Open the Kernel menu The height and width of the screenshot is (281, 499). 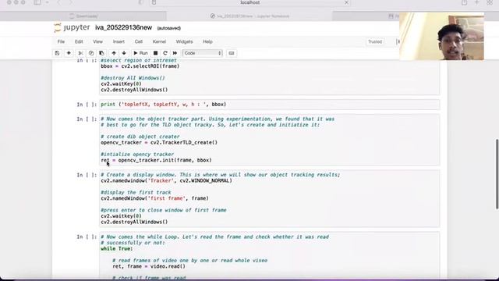pos(159,41)
